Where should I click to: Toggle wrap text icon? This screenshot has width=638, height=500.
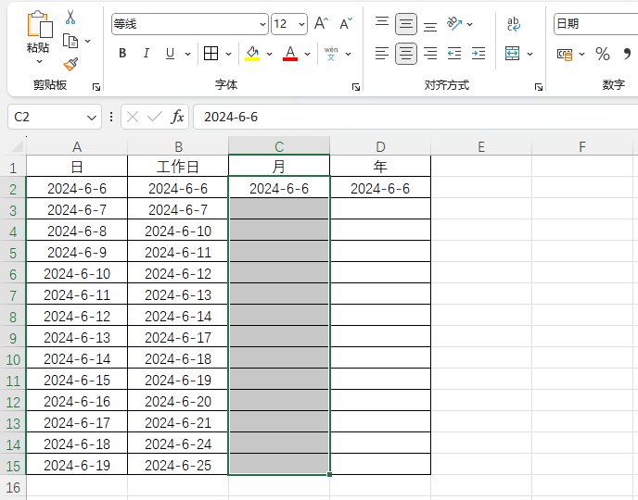[514, 23]
